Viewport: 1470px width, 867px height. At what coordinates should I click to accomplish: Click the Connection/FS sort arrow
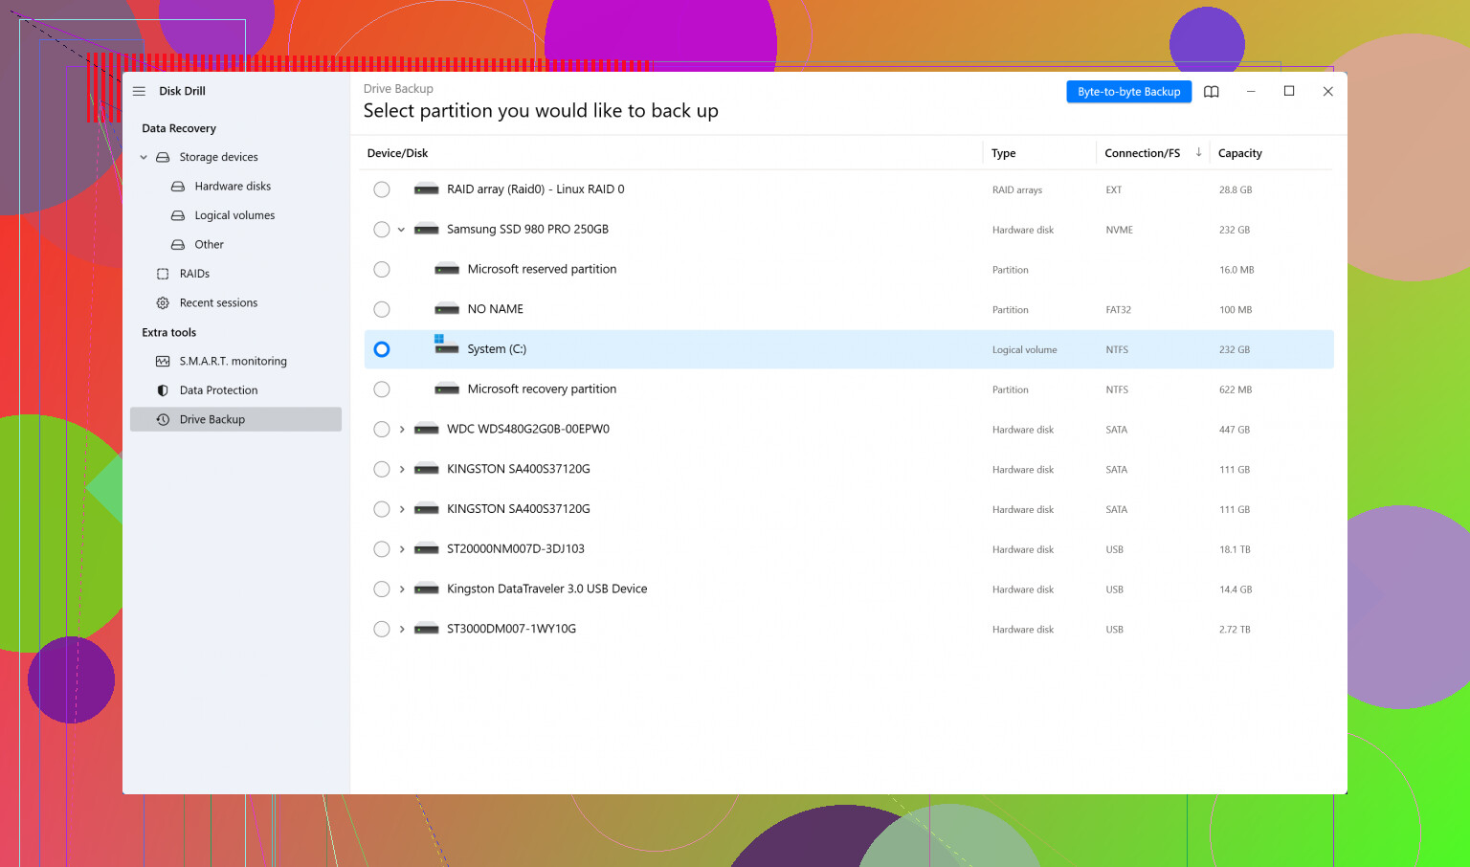point(1198,153)
